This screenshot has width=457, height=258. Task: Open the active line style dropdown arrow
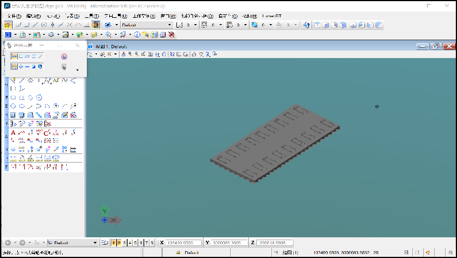click(221, 25)
